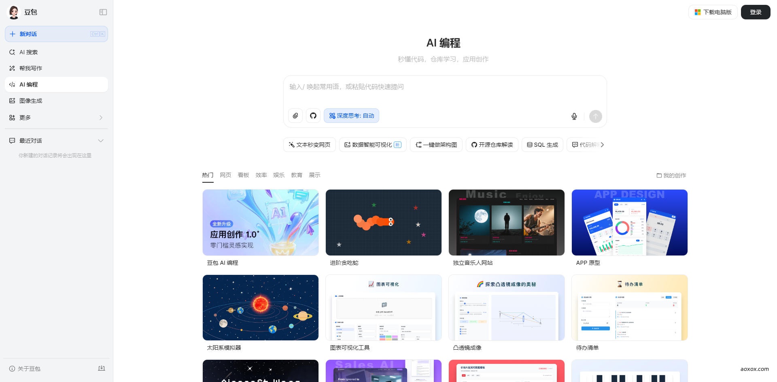Open AI 搜索 in the sidebar
Screen dimensions: 777x382
pyautogui.click(x=56, y=52)
